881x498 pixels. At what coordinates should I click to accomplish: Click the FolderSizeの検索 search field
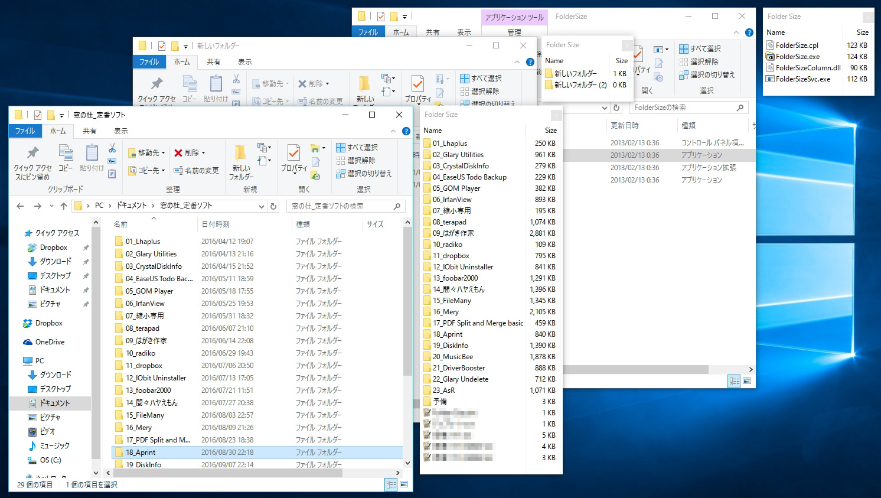click(689, 108)
